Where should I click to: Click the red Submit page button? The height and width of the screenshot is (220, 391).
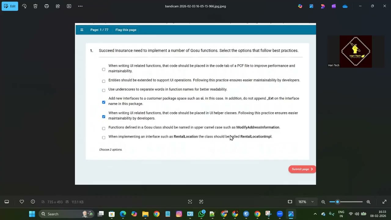(302, 169)
